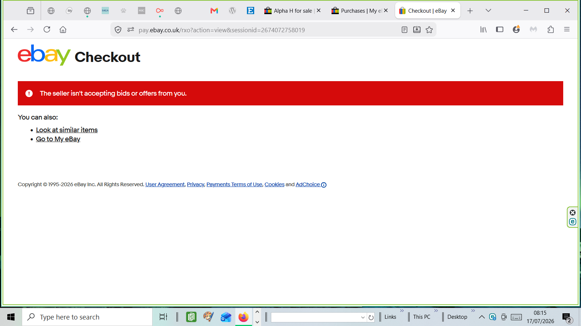This screenshot has width=581, height=326.
Task: Open the pinned paw print tab
Action: pyautogui.click(x=123, y=11)
